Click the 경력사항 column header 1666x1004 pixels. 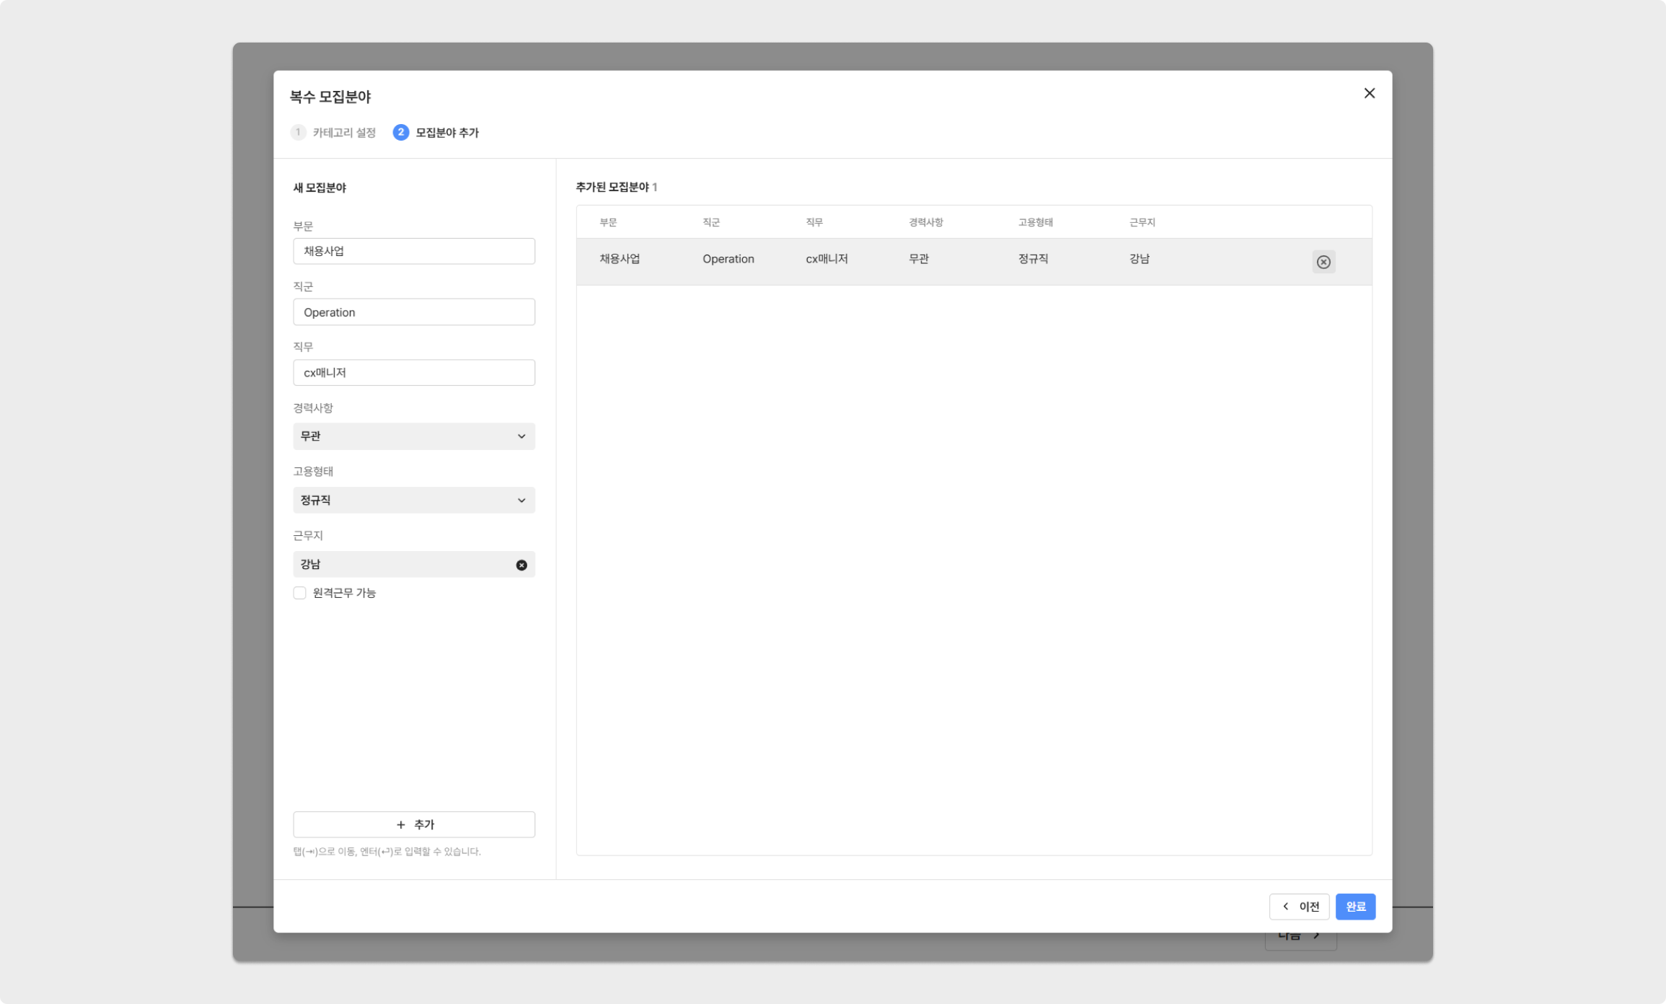point(925,222)
